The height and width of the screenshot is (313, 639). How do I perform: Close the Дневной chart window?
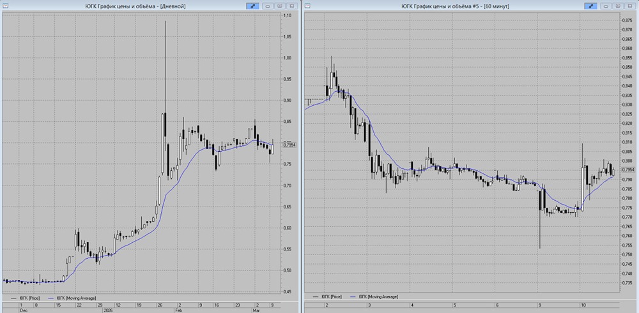point(291,6)
